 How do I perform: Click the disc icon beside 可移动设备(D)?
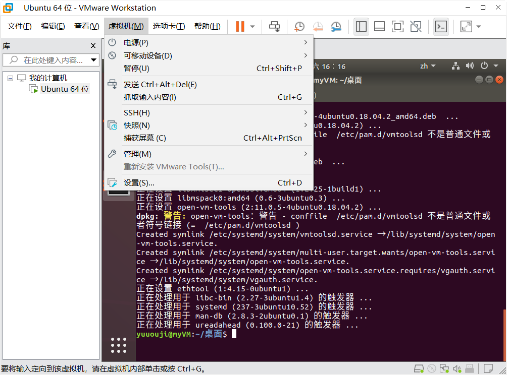pos(112,55)
